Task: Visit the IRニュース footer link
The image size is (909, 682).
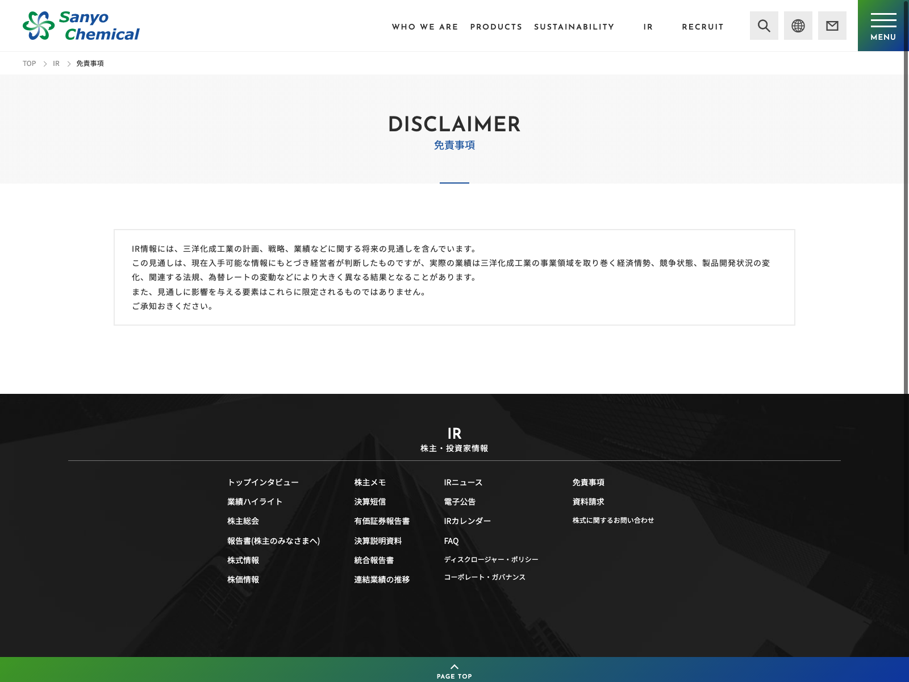Action: [x=463, y=483]
